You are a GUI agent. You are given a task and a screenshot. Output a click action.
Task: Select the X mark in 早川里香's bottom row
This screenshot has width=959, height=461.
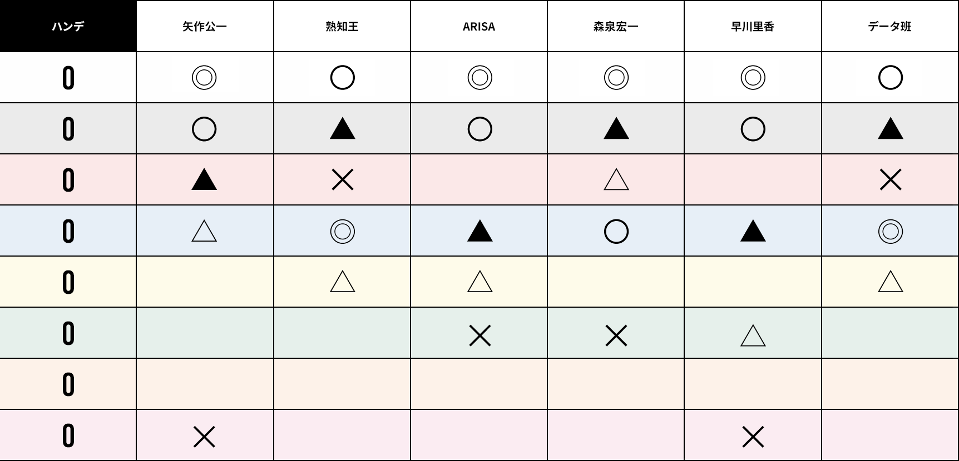click(x=753, y=437)
